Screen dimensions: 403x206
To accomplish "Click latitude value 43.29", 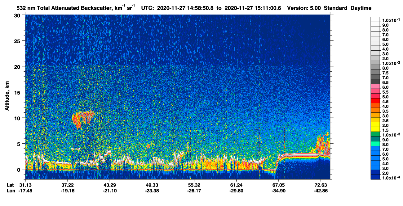I will pyautogui.click(x=110, y=185).
